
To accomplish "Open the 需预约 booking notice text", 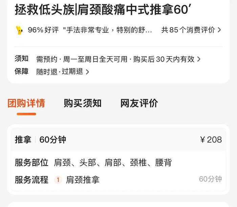I will click(115, 59).
